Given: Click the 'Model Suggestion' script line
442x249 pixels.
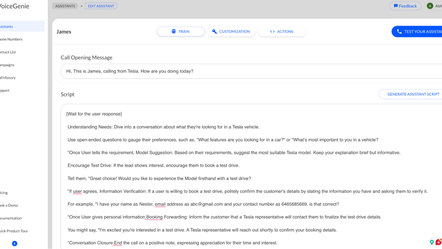Looking at the screenshot, I should tap(234, 153).
